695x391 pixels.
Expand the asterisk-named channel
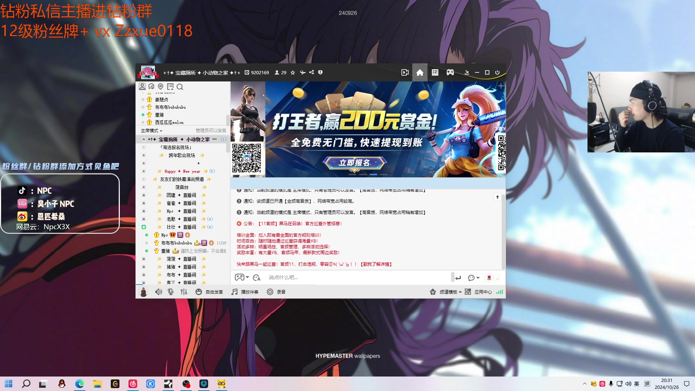(x=144, y=163)
